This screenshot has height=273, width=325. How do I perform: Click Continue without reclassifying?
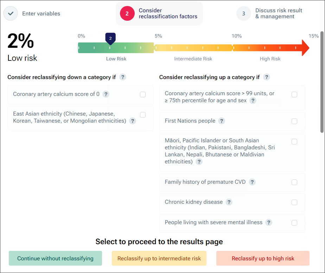coord(55,258)
